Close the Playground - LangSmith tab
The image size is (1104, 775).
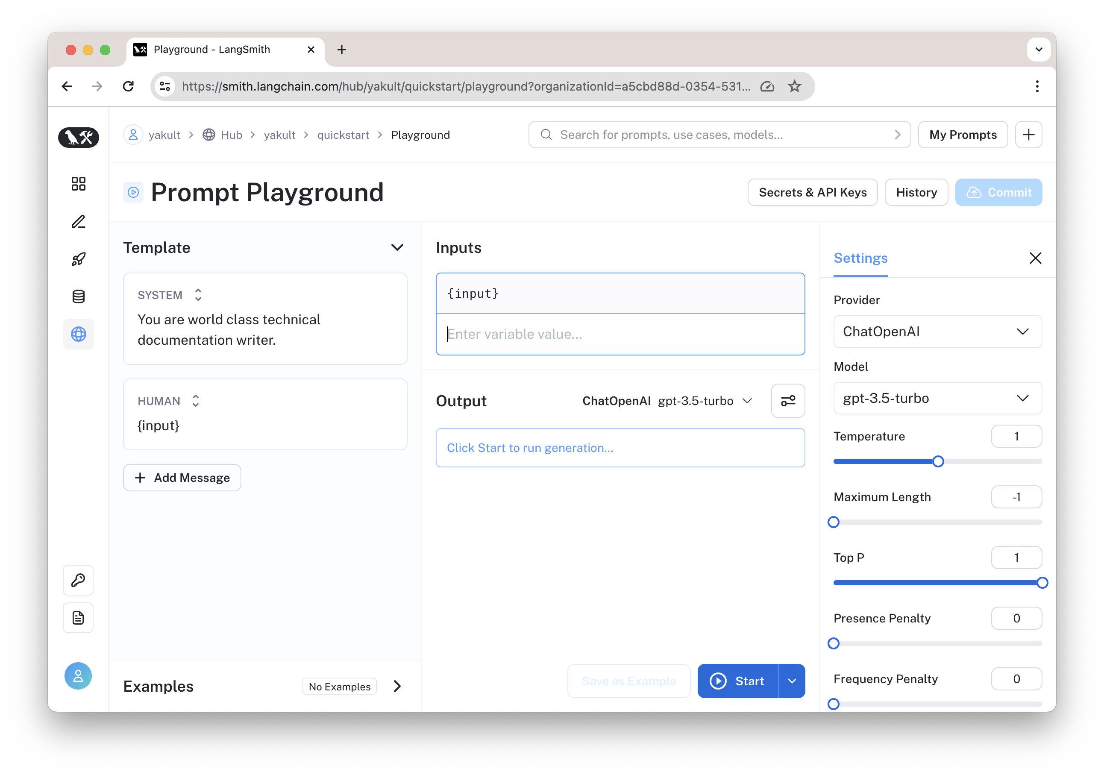[x=311, y=50]
